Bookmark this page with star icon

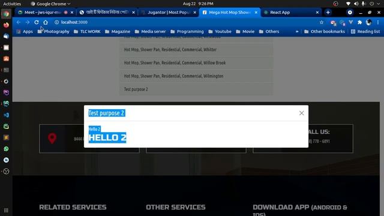(322, 22)
